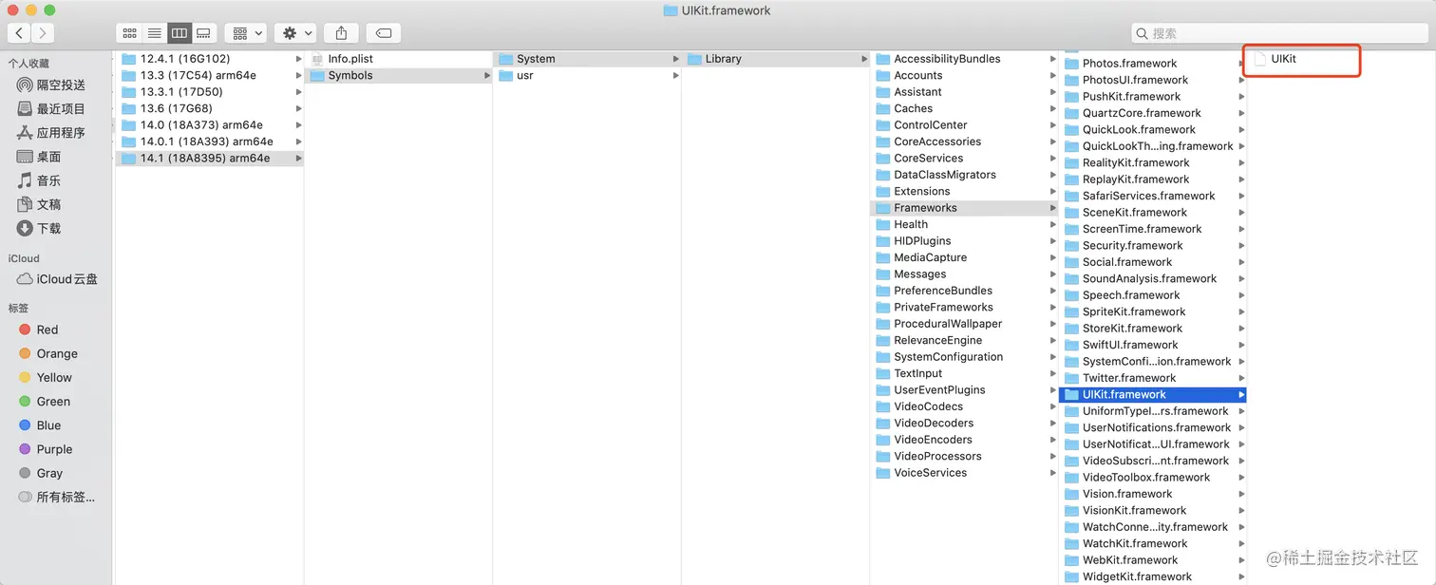Select the Frameworks folder
Viewport: 1436px width, 585px height.
tap(964, 208)
